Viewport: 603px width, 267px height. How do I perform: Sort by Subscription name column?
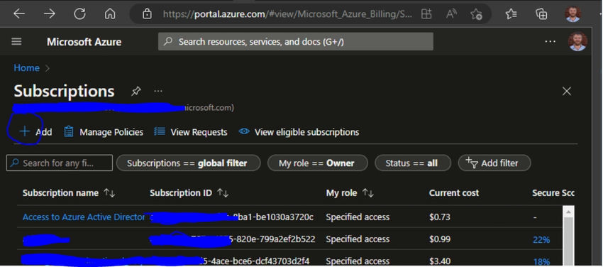pos(69,193)
